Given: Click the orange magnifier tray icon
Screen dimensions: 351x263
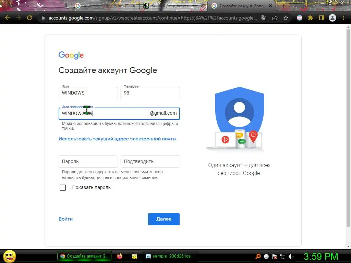Looking at the screenshot, I should [x=258, y=256].
